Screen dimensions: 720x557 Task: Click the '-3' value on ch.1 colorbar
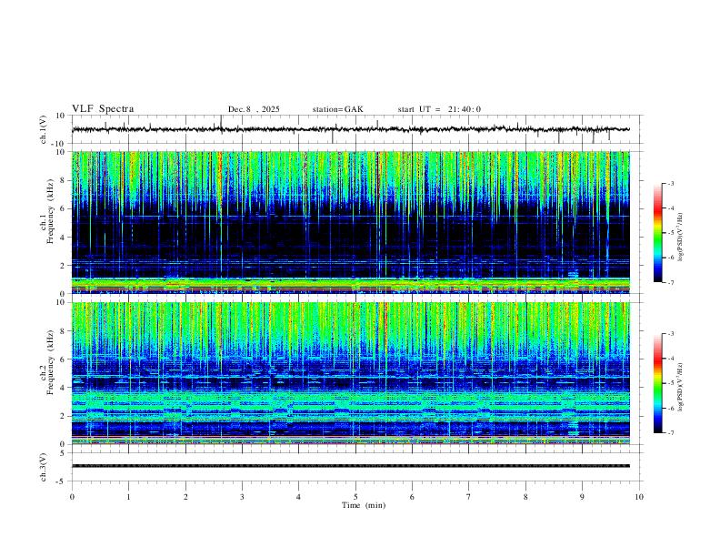click(670, 183)
